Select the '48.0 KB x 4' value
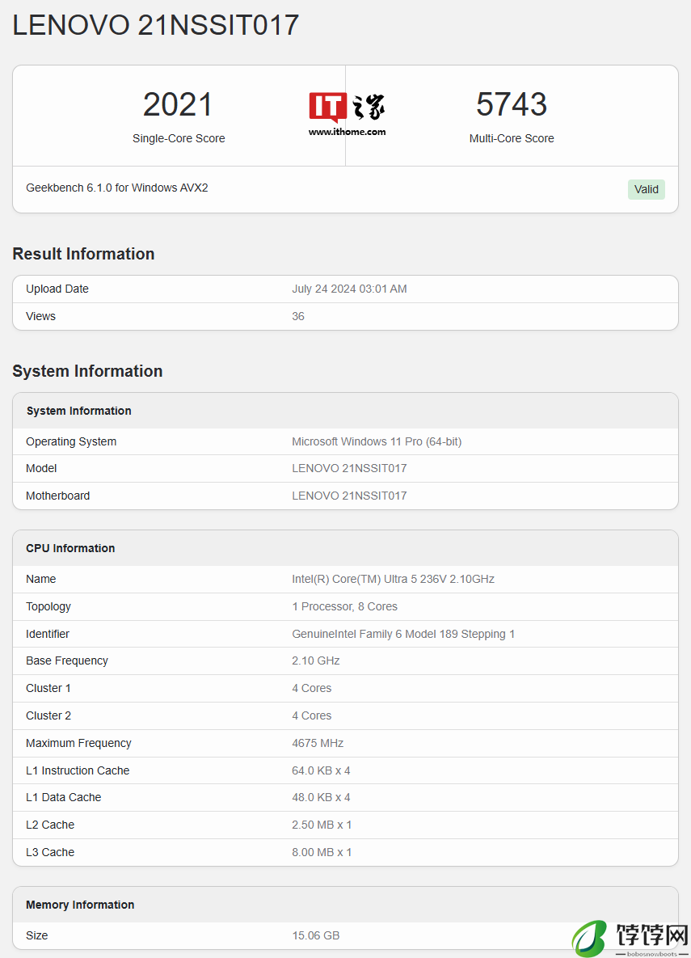 [321, 798]
